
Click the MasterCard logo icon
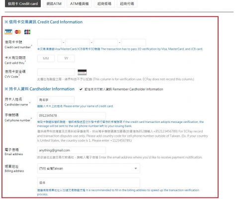[x=18, y=32]
